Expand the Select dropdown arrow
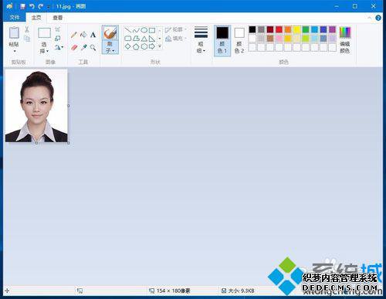The width and height of the screenshot is (386, 299). (x=47, y=51)
